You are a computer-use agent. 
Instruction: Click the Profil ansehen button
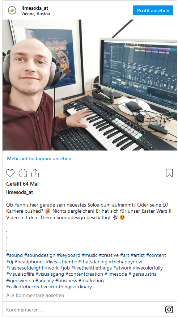[x=153, y=10]
